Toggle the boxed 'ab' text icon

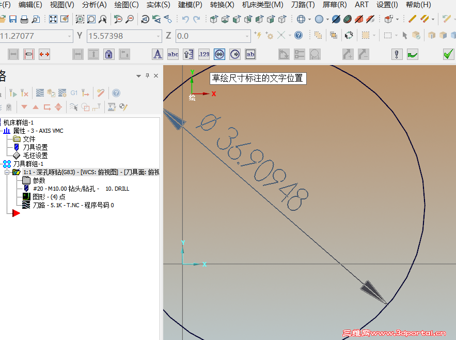(x=250, y=54)
